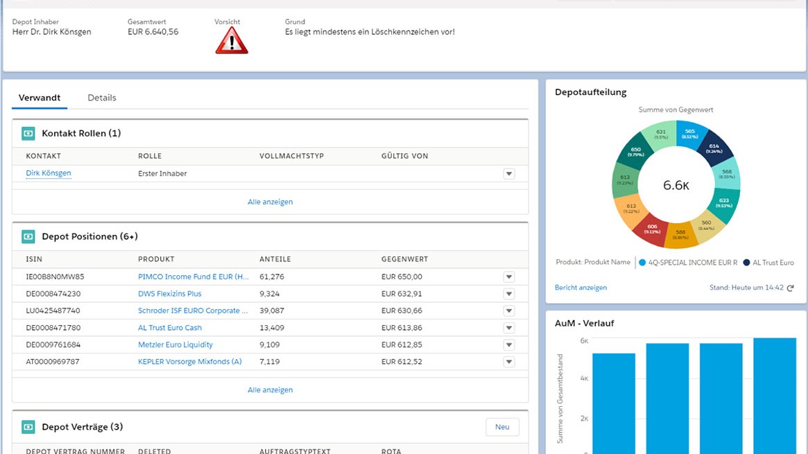Click the Depot Positionen section icon
808x454 pixels.
(28, 237)
